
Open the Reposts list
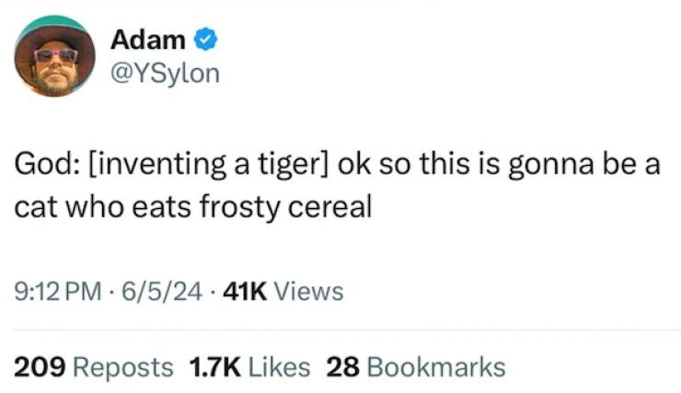coord(122,367)
